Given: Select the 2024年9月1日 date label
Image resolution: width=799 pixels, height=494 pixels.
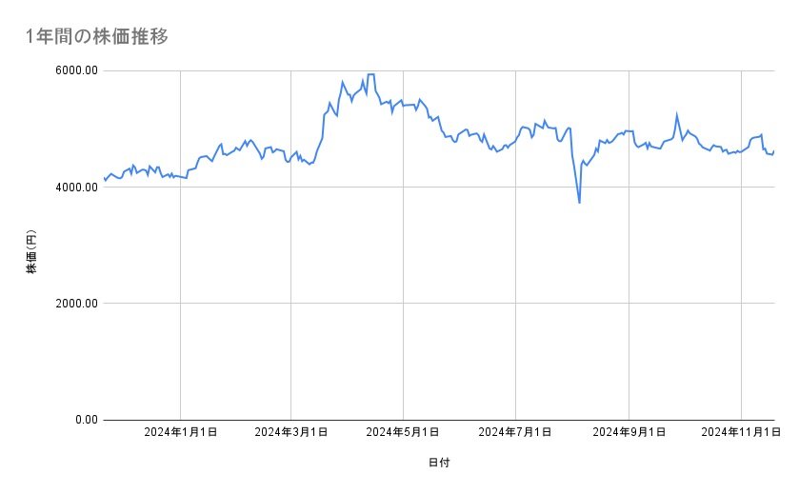Looking at the screenshot, I should [x=629, y=432].
